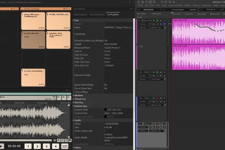Click the Fx button on track 1
This screenshot has height=150, width=225.
154,24
